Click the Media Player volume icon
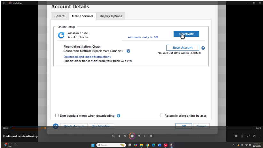Viewport: 263px width, 148px height. click(x=242, y=136)
